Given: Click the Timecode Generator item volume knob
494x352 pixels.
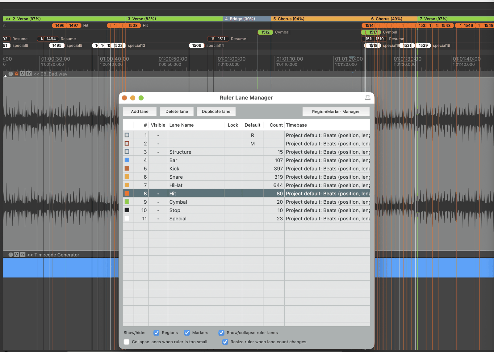Looking at the screenshot, I should [11, 255].
